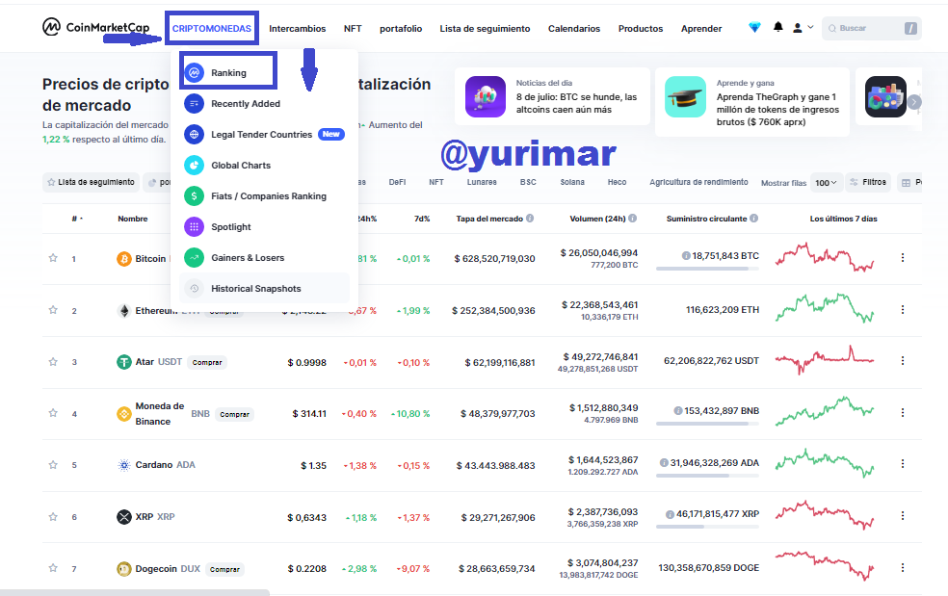The image size is (948, 596).
Task: Click Tapa del mercado info icon
Action: [530, 219]
